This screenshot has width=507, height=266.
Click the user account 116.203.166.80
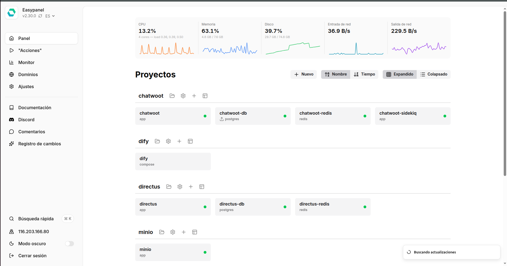click(41, 232)
